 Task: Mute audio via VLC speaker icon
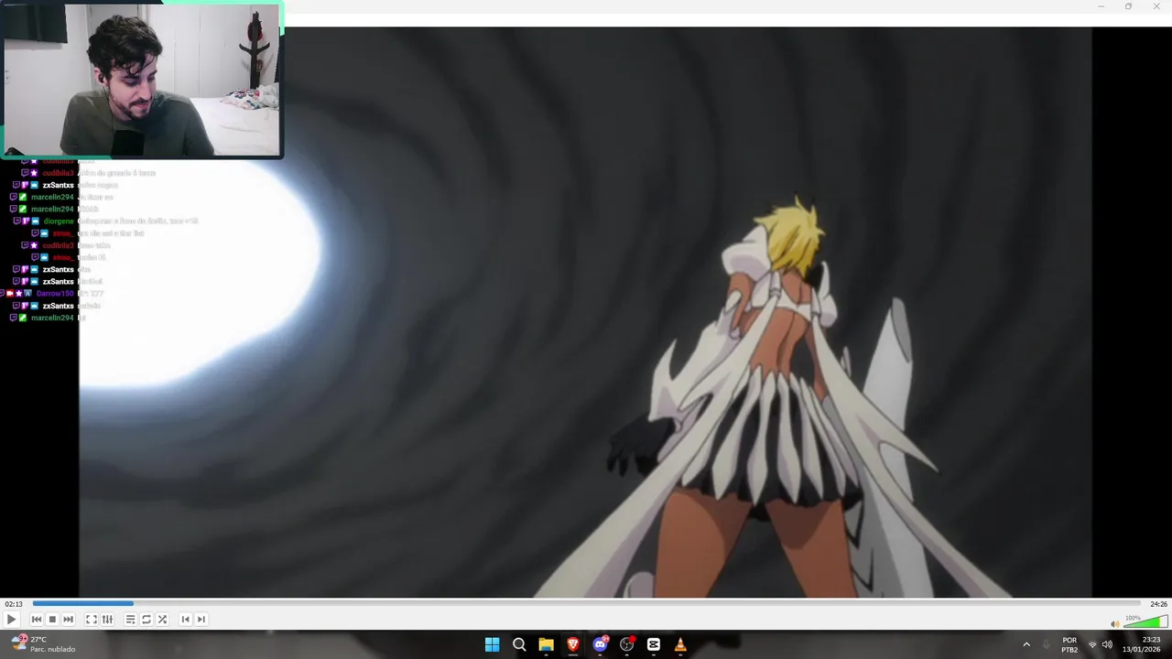click(x=1114, y=624)
